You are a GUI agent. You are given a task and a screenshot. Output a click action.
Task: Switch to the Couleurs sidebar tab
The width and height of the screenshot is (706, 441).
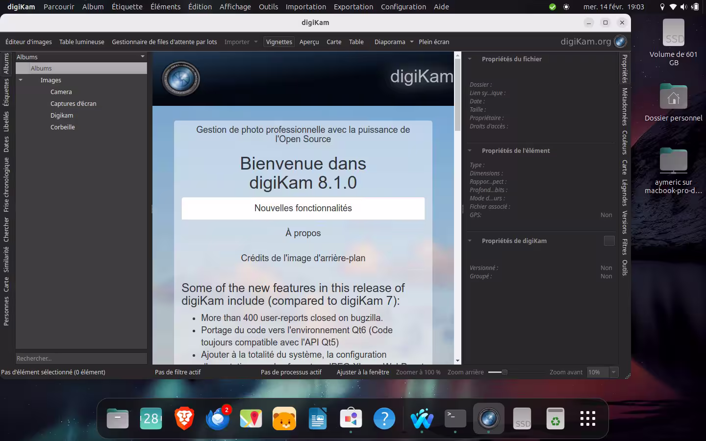coord(625,143)
